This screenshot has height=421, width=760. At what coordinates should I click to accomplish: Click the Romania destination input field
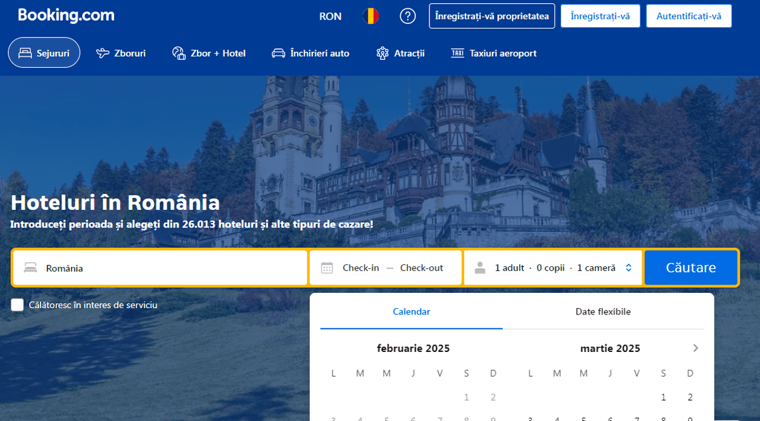158,268
